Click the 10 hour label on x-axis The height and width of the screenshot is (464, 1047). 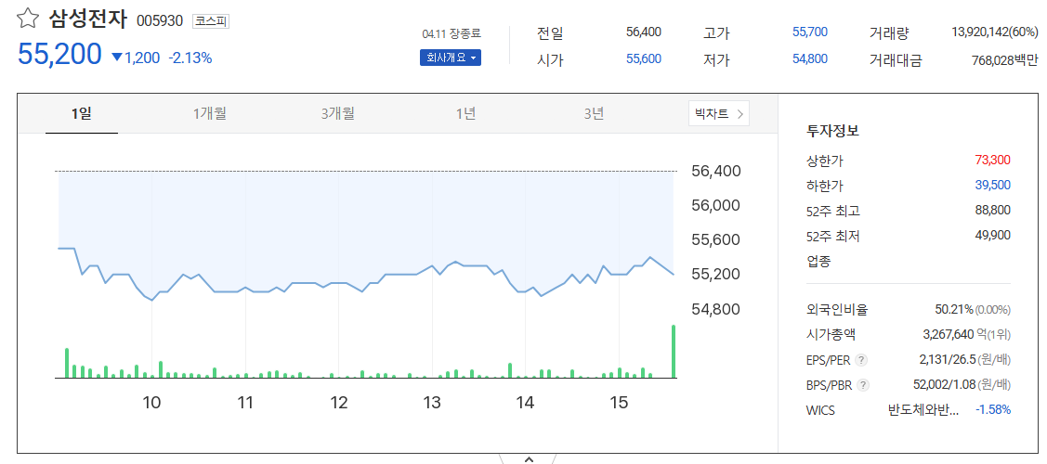click(151, 402)
